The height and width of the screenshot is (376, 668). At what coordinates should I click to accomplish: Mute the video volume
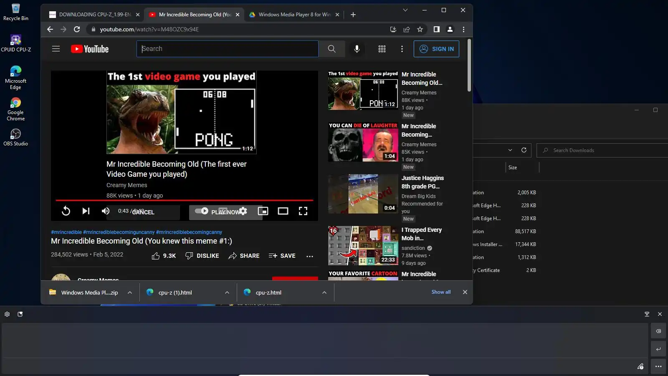click(106, 211)
